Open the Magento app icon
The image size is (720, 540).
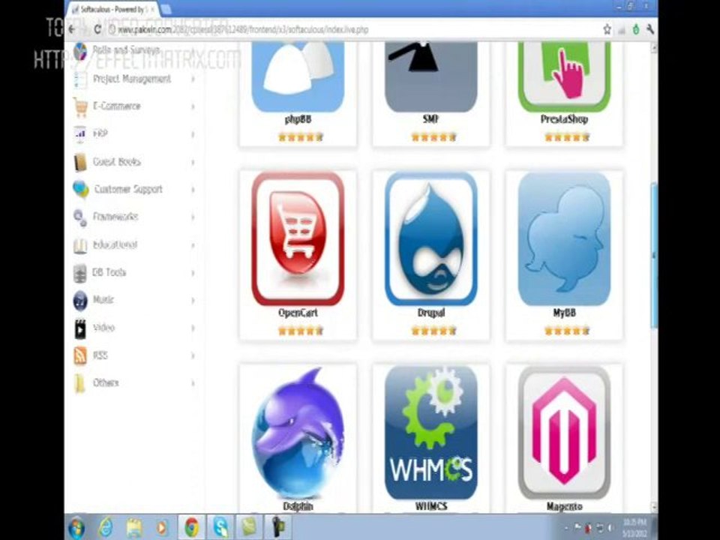click(x=564, y=433)
